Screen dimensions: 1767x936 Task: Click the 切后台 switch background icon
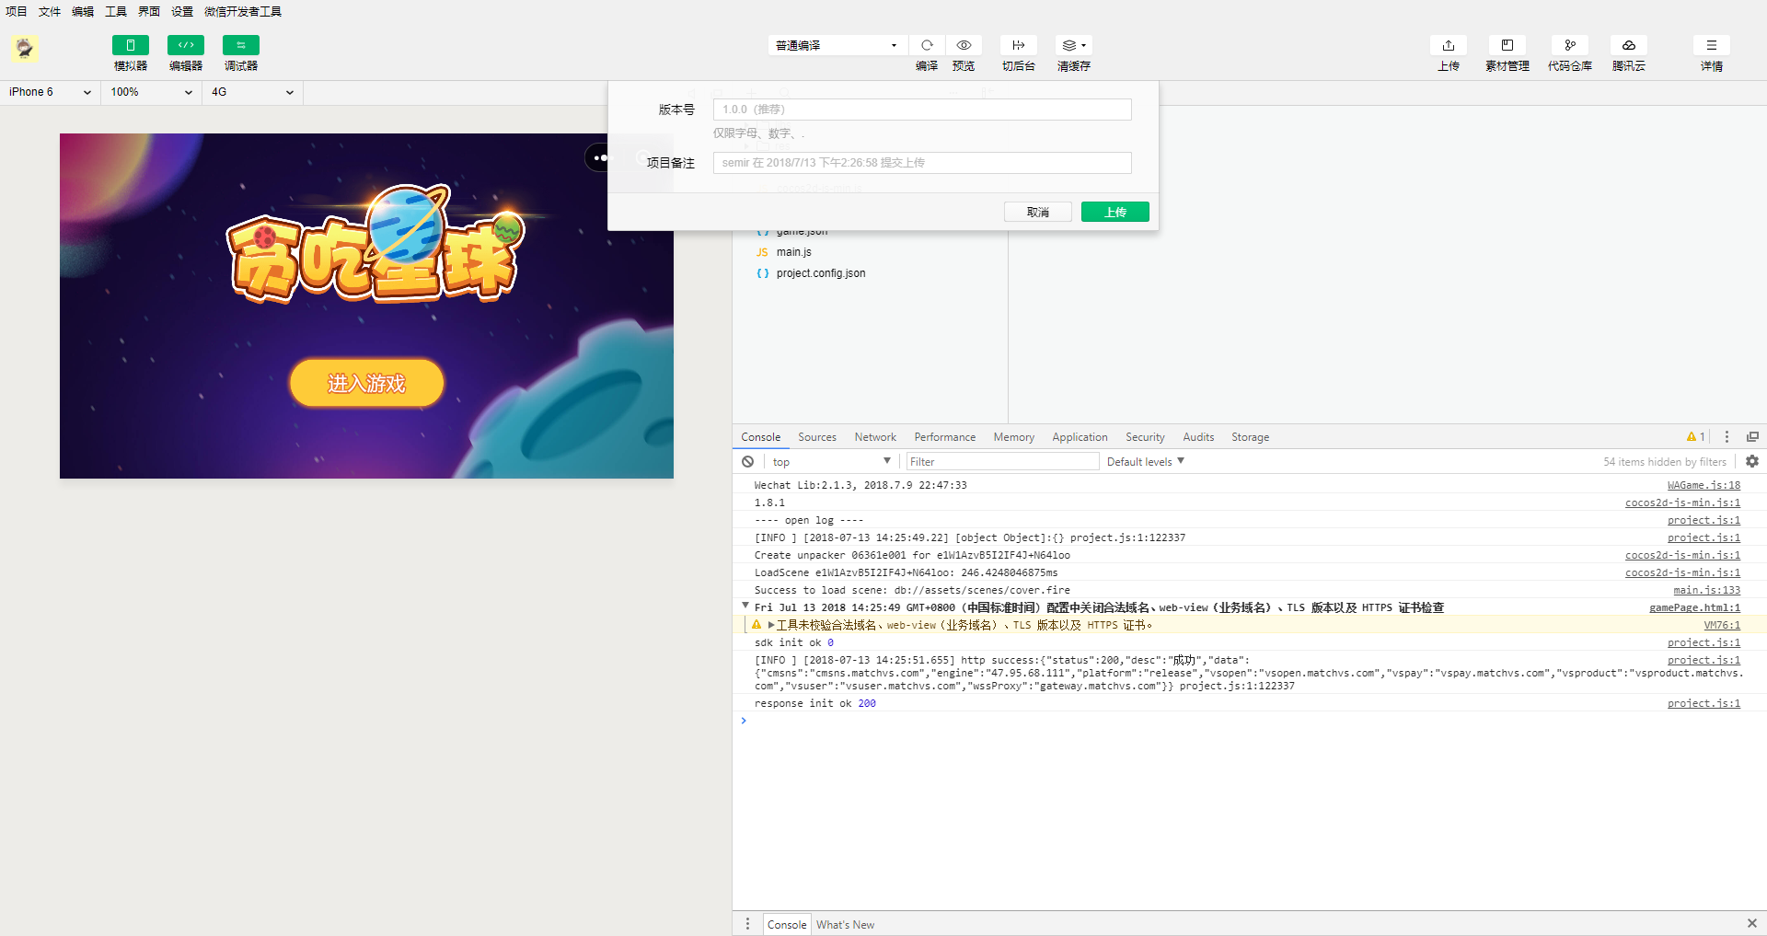(1019, 45)
